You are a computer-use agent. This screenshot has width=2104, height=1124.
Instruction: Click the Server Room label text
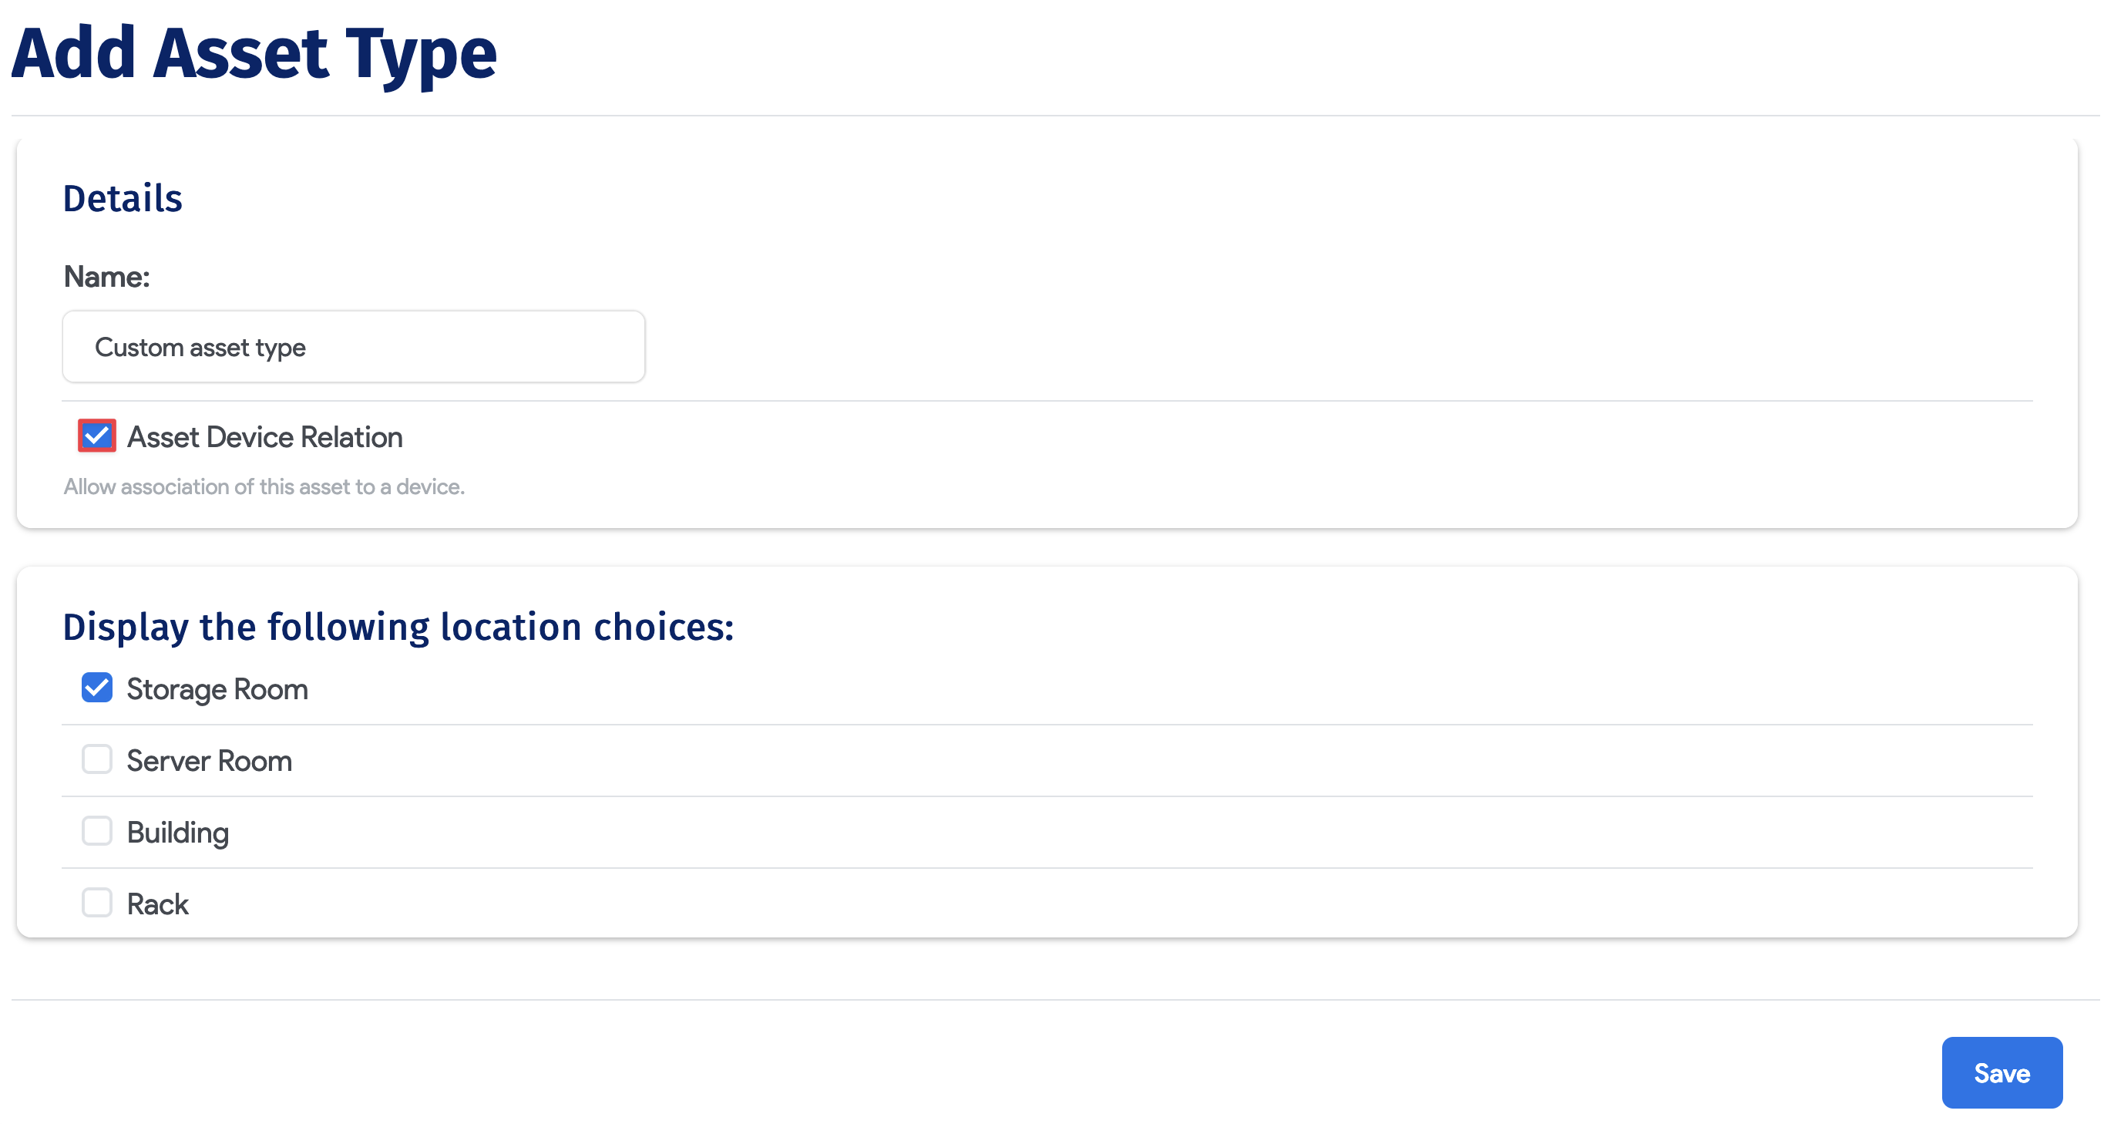click(x=208, y=759)
